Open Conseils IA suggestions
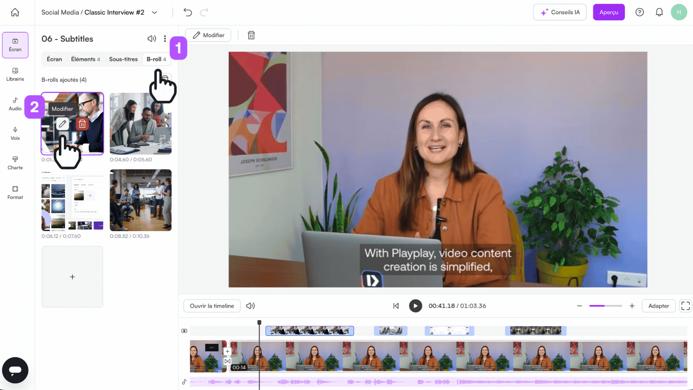 (x=560, y=12)
